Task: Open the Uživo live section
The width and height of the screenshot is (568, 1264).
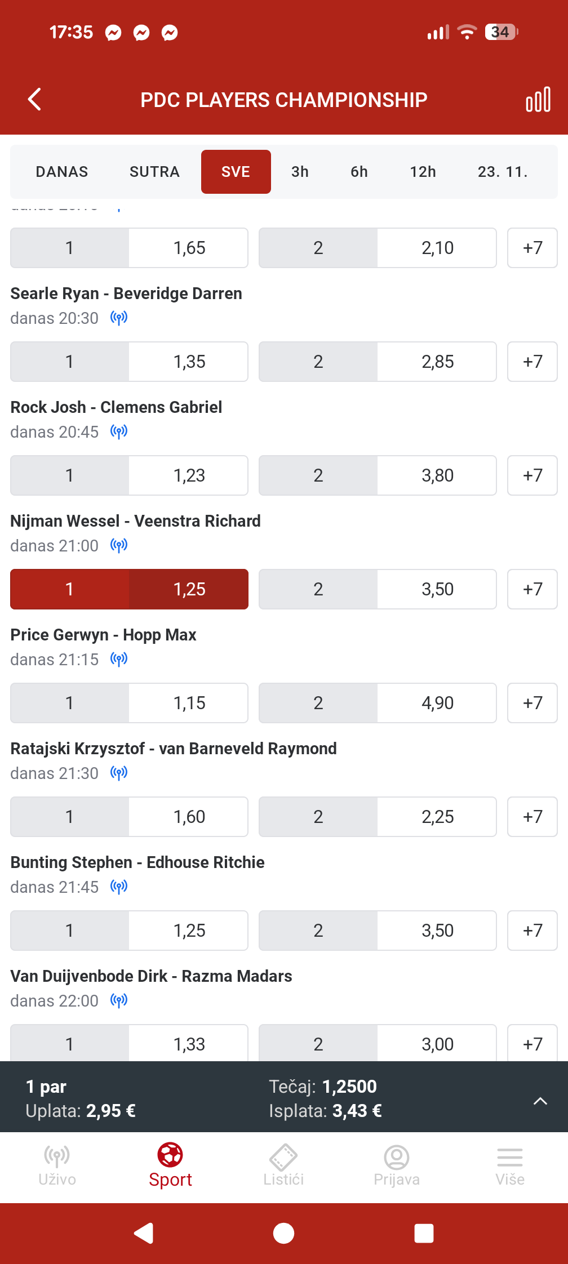Action: tap(57, 1165)
